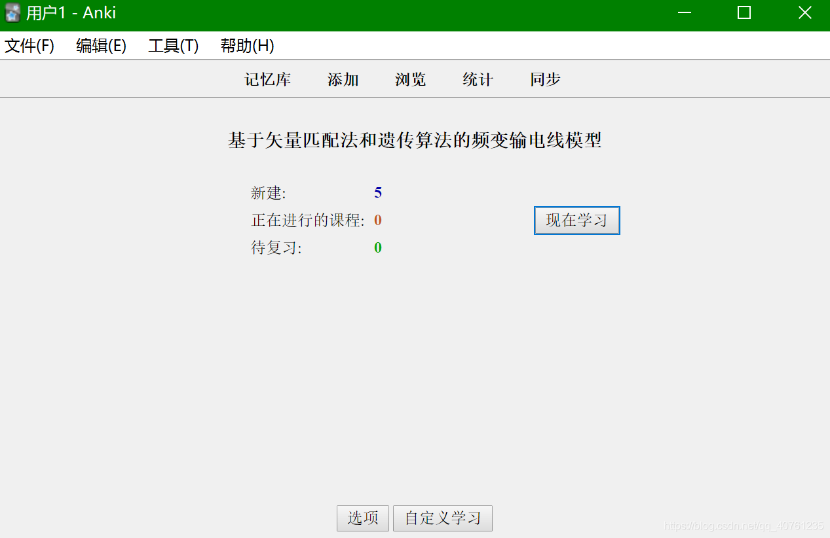This screenshot has height=538, width=830.
Task: Open the 编辑 menu
Action: [101, 46]
